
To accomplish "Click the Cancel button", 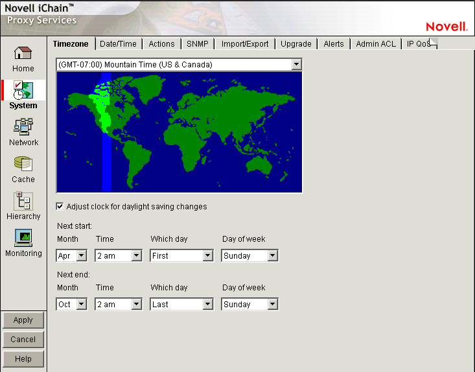I will pos(23,340).
